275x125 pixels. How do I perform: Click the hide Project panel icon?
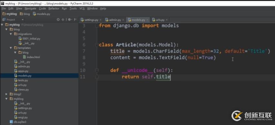(75, 20)
